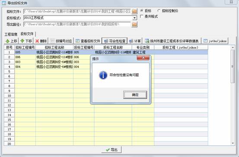This screenshot has width=239, height=157.
Task: Click the blue info icon in dialog
Action: pos(103,75)
